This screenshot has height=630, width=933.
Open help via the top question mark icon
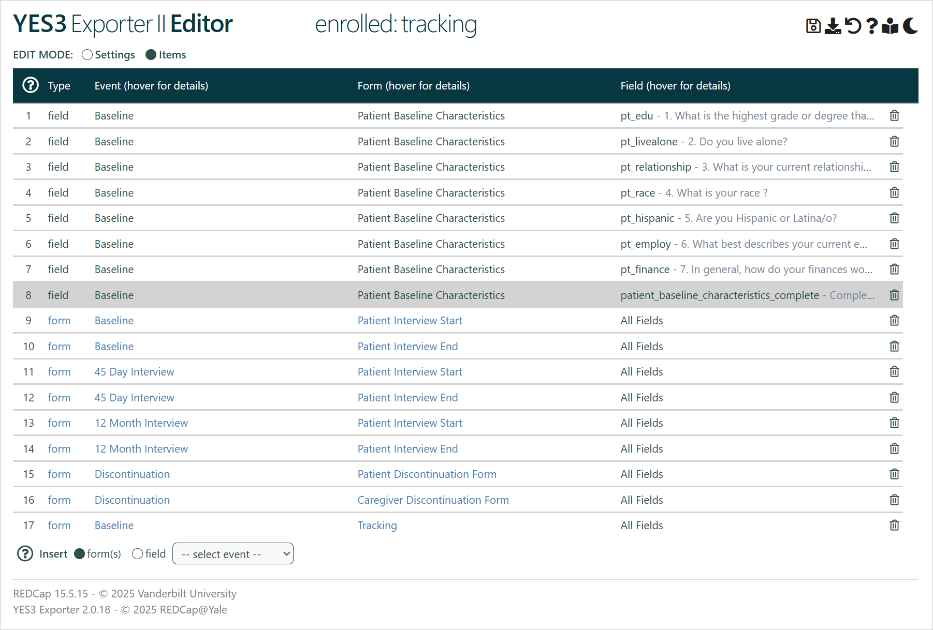[872, 26]
